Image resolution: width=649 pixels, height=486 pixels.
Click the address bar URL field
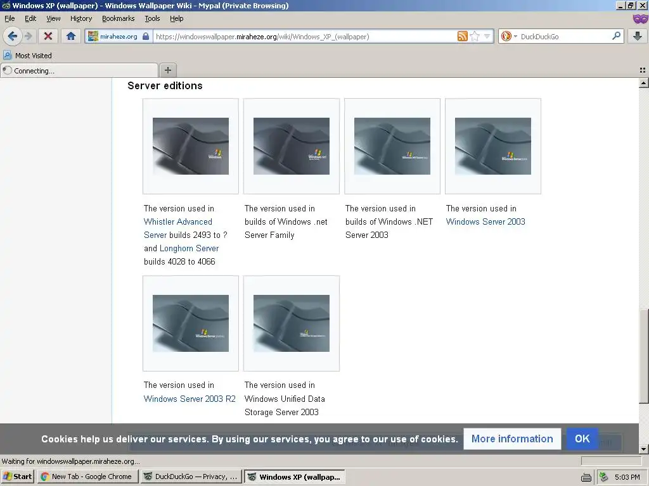tap(305, 36)
